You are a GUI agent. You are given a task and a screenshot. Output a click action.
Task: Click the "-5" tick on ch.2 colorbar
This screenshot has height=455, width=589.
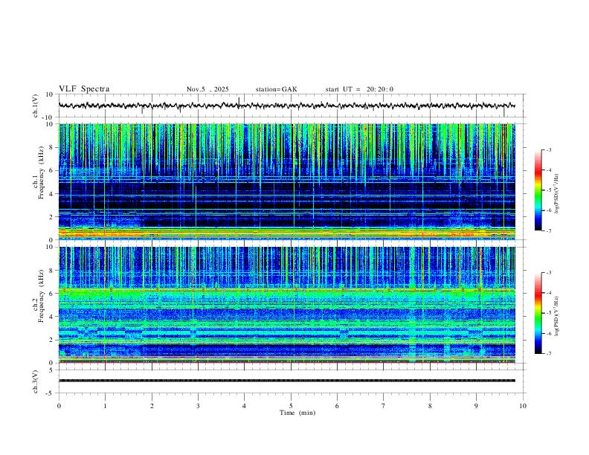[548, 313]
